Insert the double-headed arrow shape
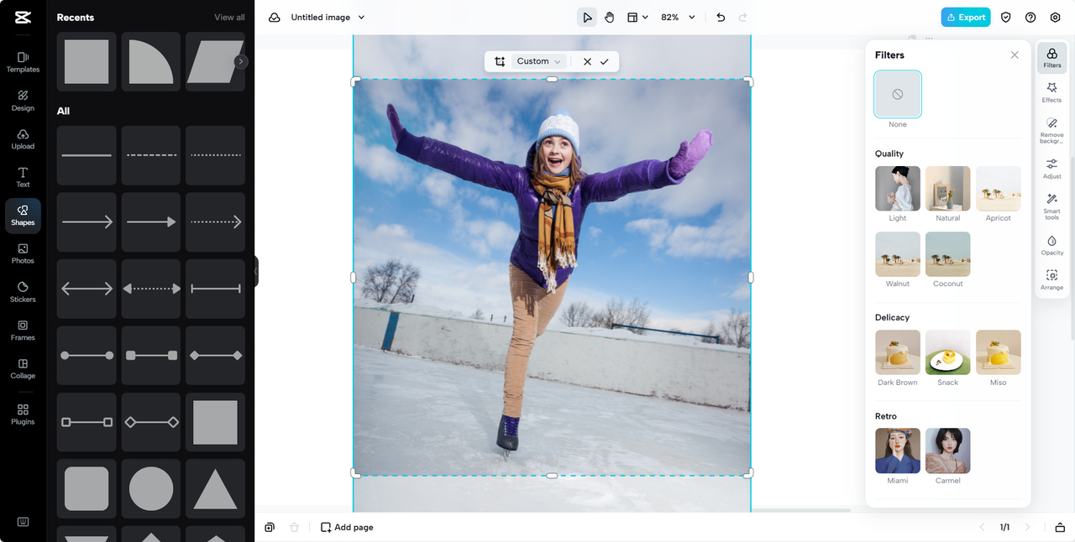 point(87,289)
